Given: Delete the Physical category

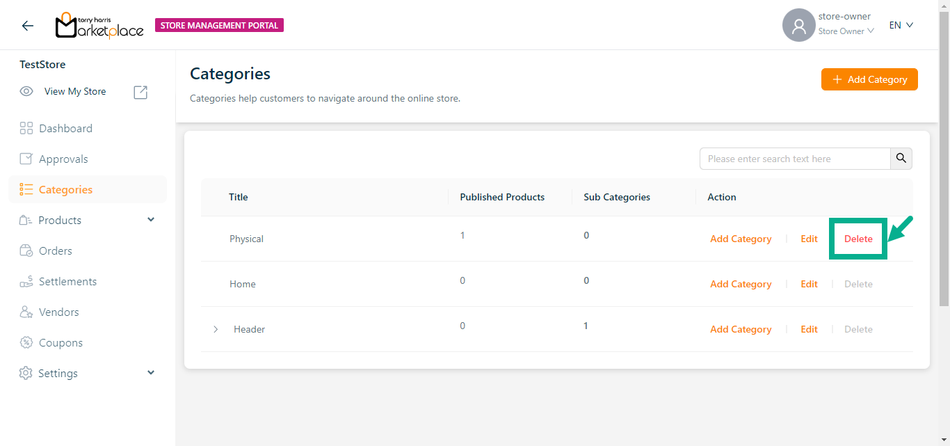Looking at the screenshot, I should (x=858, y=239).
